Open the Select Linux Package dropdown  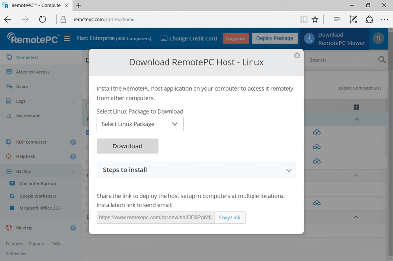point(140,124)
